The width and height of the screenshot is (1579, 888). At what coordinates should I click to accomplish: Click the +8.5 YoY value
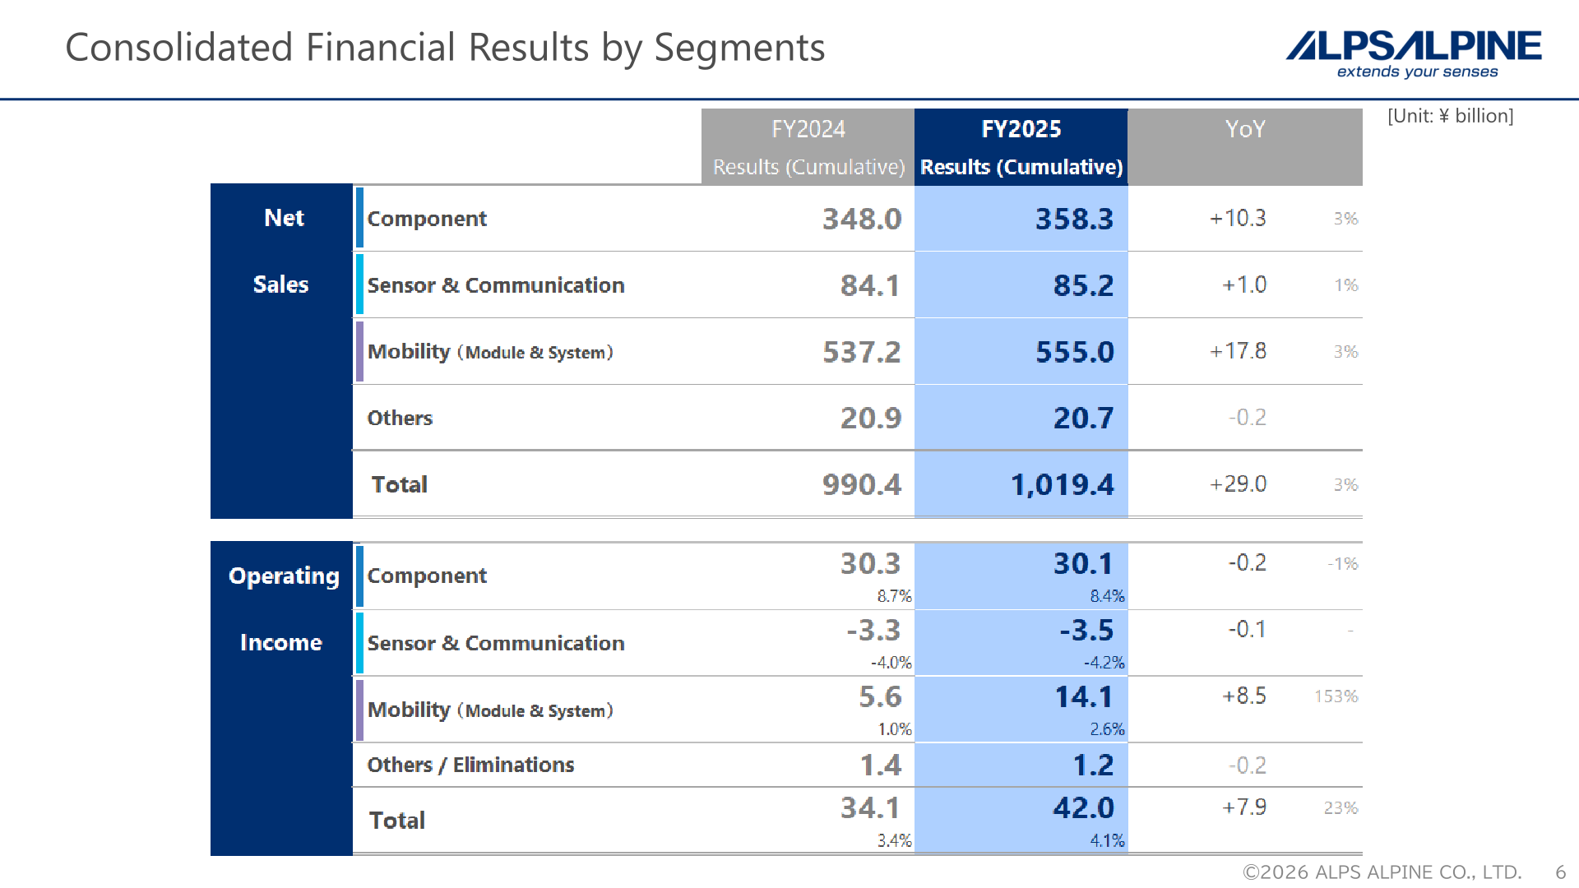coord(1244,696)
